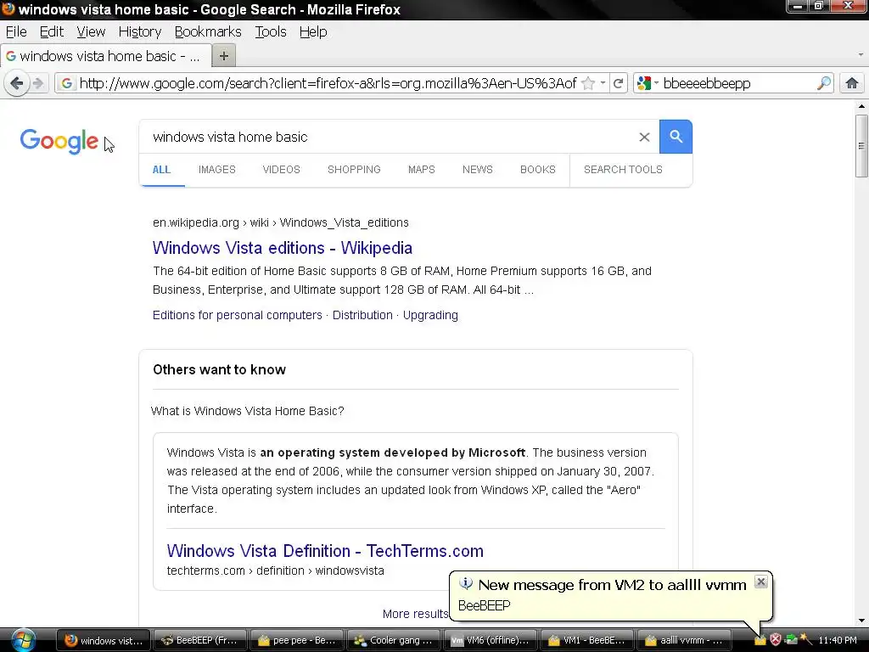The image size is (869, 652).
Task: Open the Tools menu
Action: pyautogui.click(x=271, y=31)
